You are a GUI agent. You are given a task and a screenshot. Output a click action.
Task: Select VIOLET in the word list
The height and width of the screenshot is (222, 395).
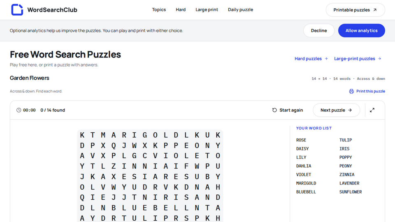(x=304, y=174)
